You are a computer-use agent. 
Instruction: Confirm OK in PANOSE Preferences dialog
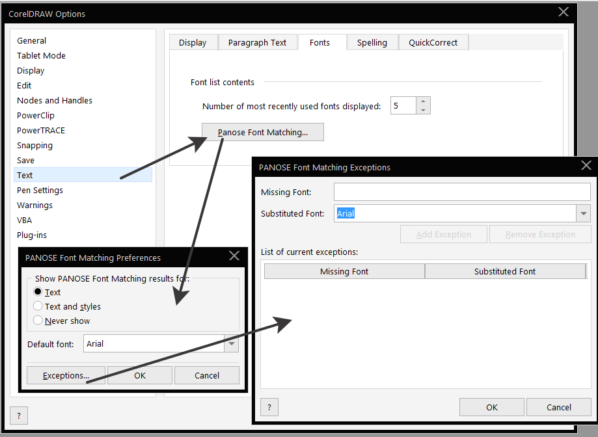[140, 375]
